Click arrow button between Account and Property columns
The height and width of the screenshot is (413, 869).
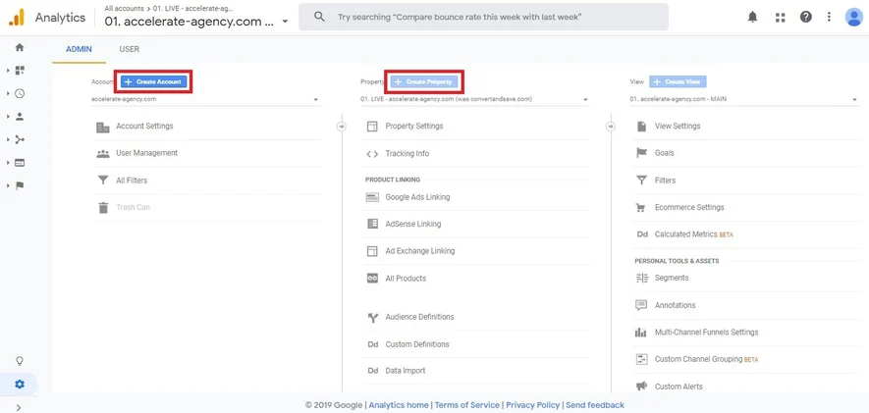pos(342,127)
